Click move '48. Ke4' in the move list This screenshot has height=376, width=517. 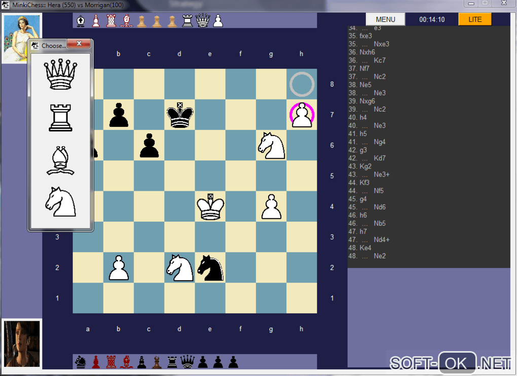point(360,248)
